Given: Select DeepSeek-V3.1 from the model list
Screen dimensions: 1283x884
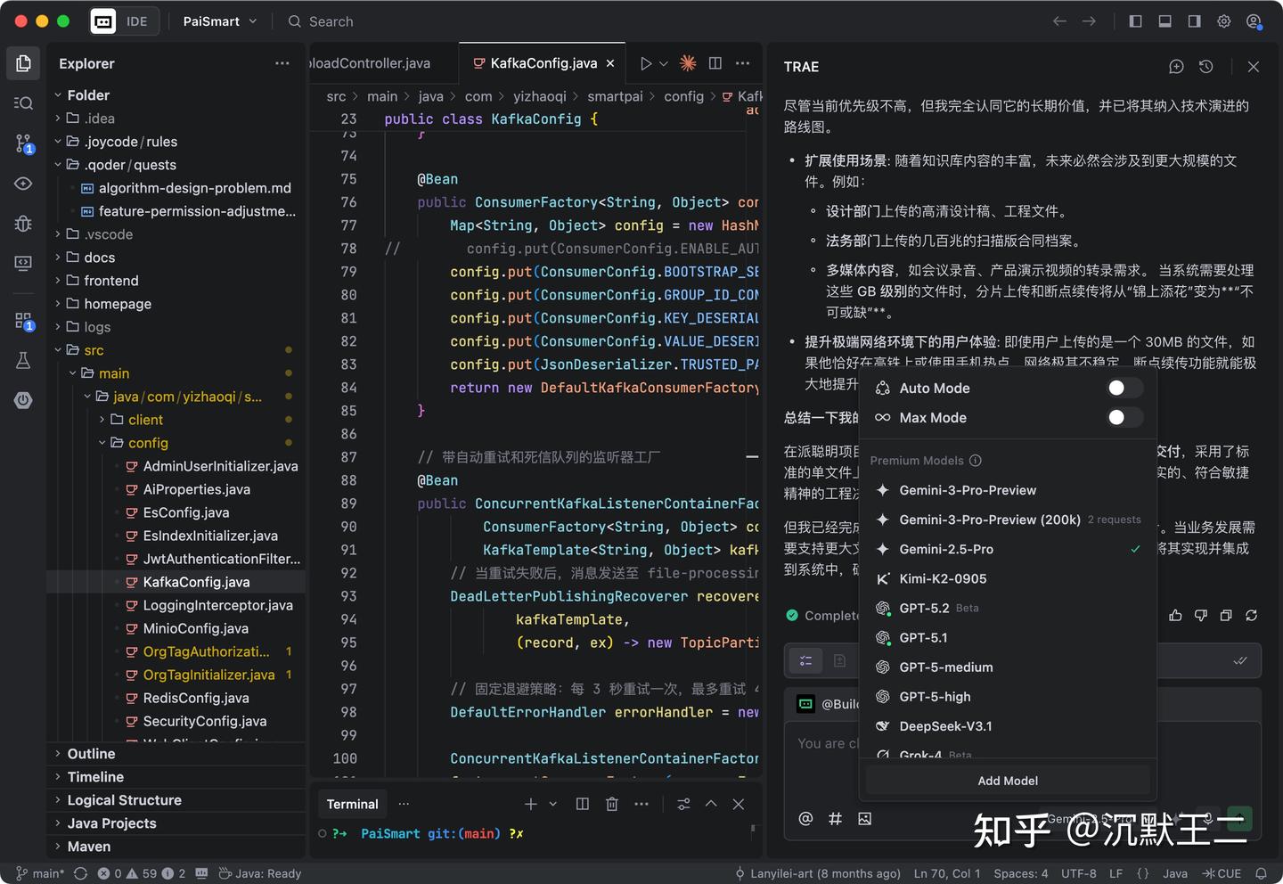Looking at the screenshot, I should (x=944, y=726).
